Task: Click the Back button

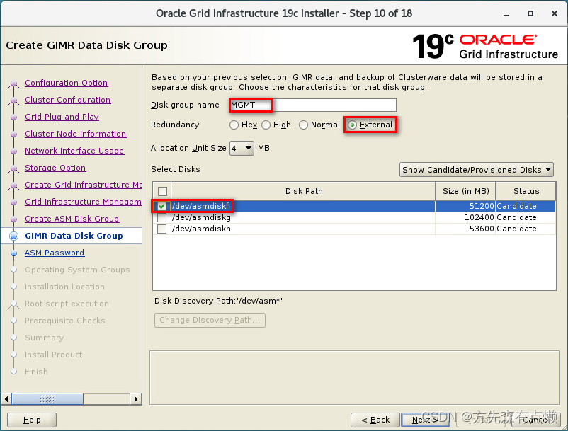Action: click(x=375, y=420)
